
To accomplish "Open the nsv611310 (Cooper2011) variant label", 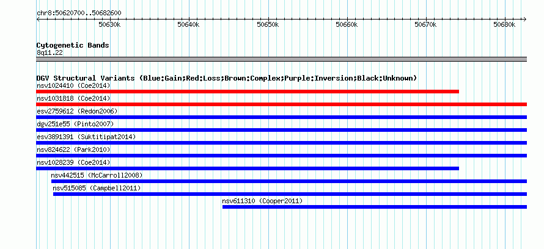I will (262, 201).
